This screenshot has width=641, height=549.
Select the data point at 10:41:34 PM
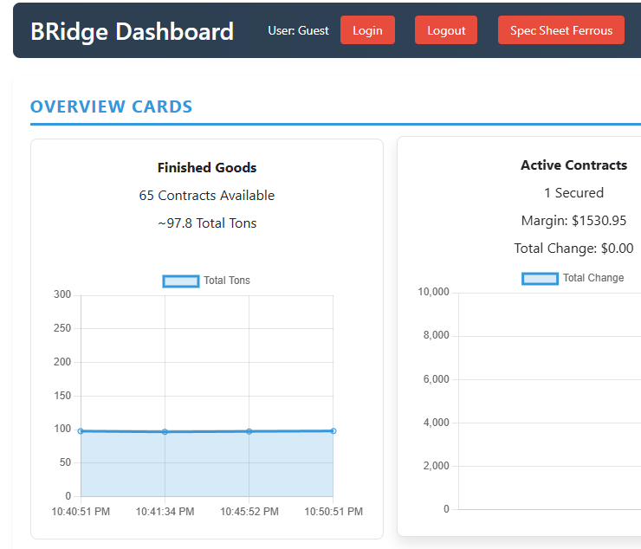click(x=165, y=431)
